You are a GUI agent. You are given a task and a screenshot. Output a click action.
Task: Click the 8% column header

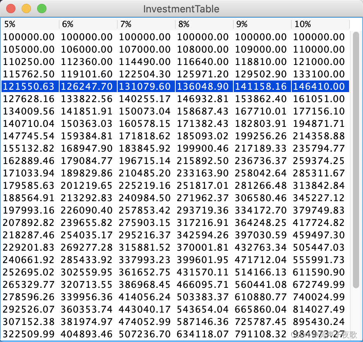pos(204,24)
